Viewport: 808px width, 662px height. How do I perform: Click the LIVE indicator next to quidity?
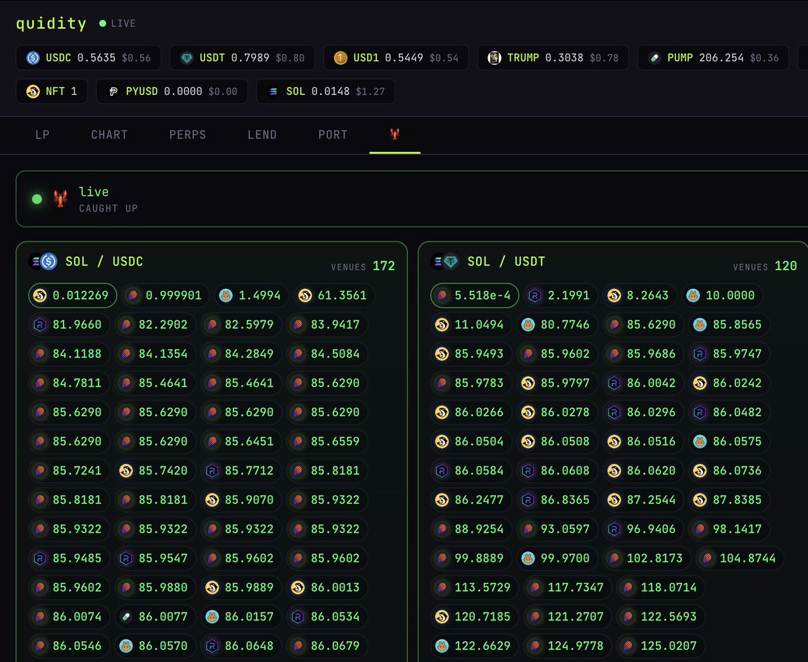point(118,24)
